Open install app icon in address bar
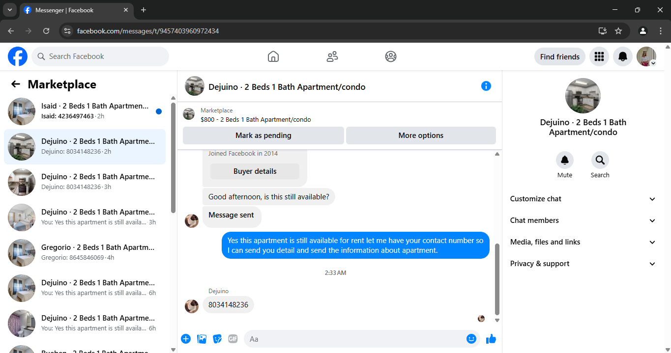The height and width of the screenshot is (353, 671). (x=603, y=31)
